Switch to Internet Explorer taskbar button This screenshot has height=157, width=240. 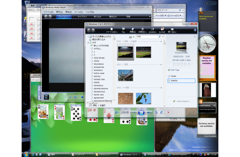point(178,155)
